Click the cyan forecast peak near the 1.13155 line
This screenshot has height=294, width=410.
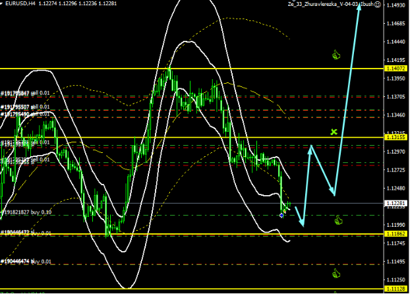click(x=310, y=146)
